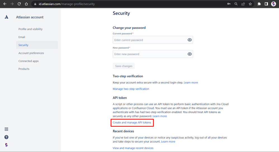
Task: Click the profile avatar in the sidebar bottom
Action: point(6,145)
